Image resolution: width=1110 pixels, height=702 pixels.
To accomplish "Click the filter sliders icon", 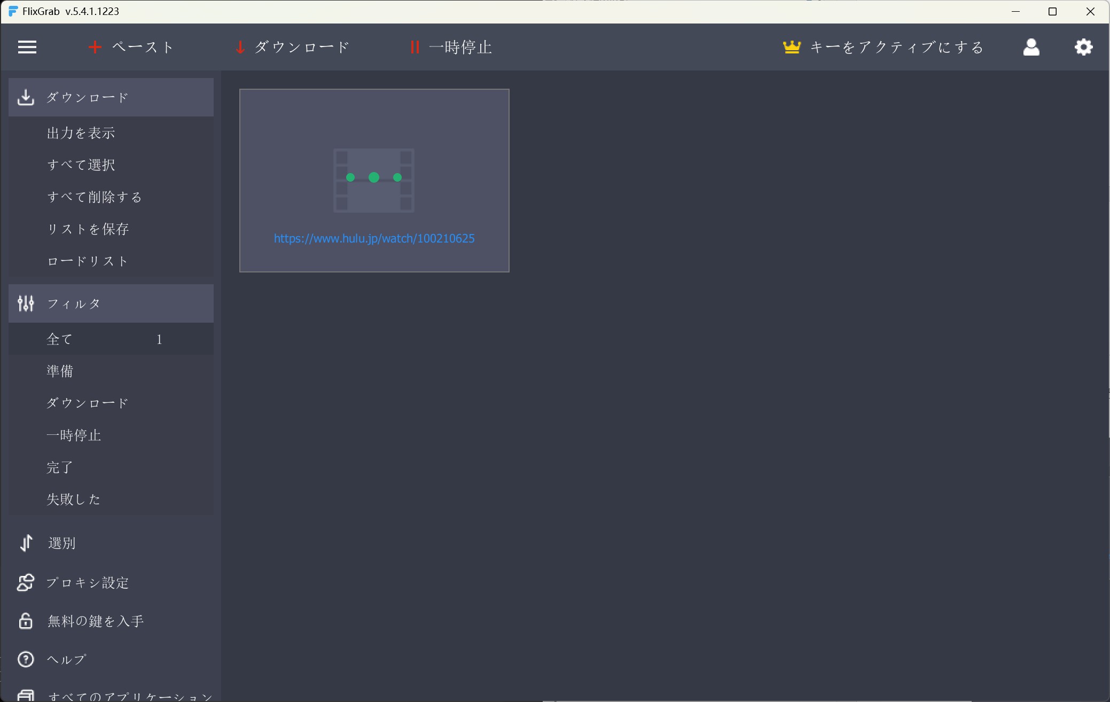I will pos(26,303).
